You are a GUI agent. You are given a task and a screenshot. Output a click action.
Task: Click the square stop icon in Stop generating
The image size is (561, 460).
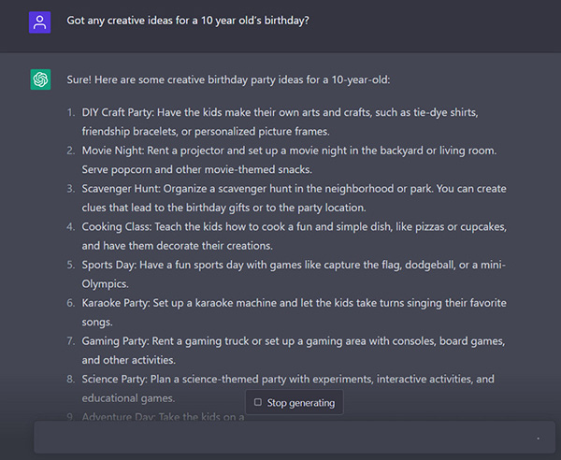point(258,403)
